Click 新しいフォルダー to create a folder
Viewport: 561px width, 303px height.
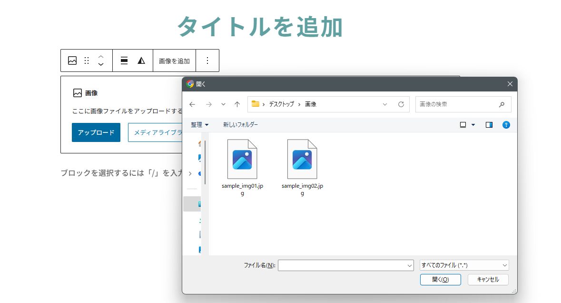point(240,125)
